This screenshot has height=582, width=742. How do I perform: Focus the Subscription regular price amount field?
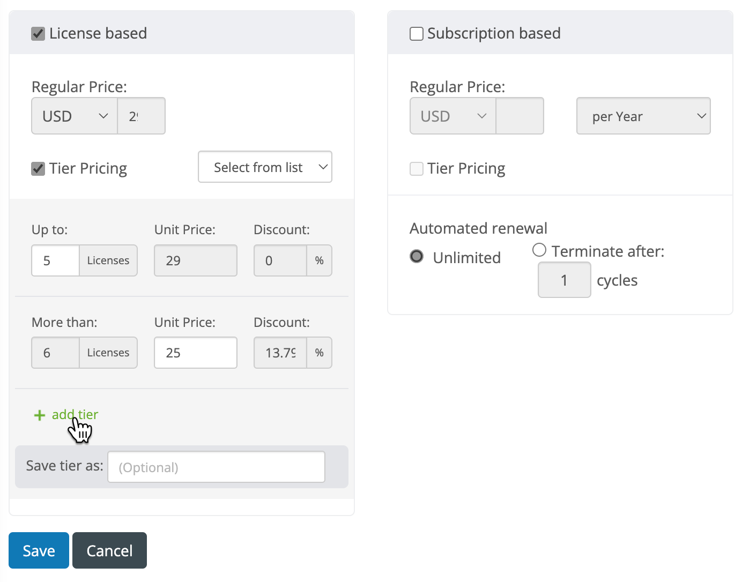(520, 116)
